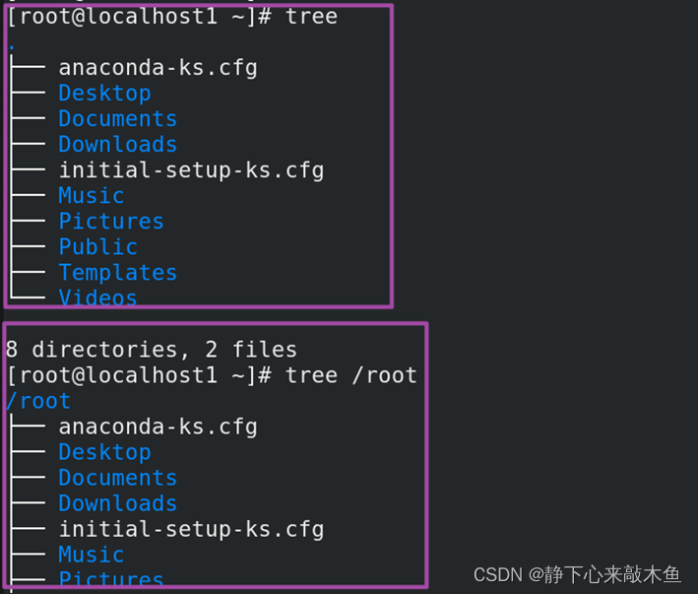Image resolution: width=698 pixels, height=594 pixels.
Task: Click Downloads folder under the /root tree
Action: pos(117,503)
